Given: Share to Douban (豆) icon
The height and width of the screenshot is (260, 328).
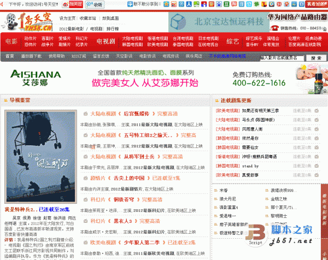Looking at the screenshot, I should [226, 4].
